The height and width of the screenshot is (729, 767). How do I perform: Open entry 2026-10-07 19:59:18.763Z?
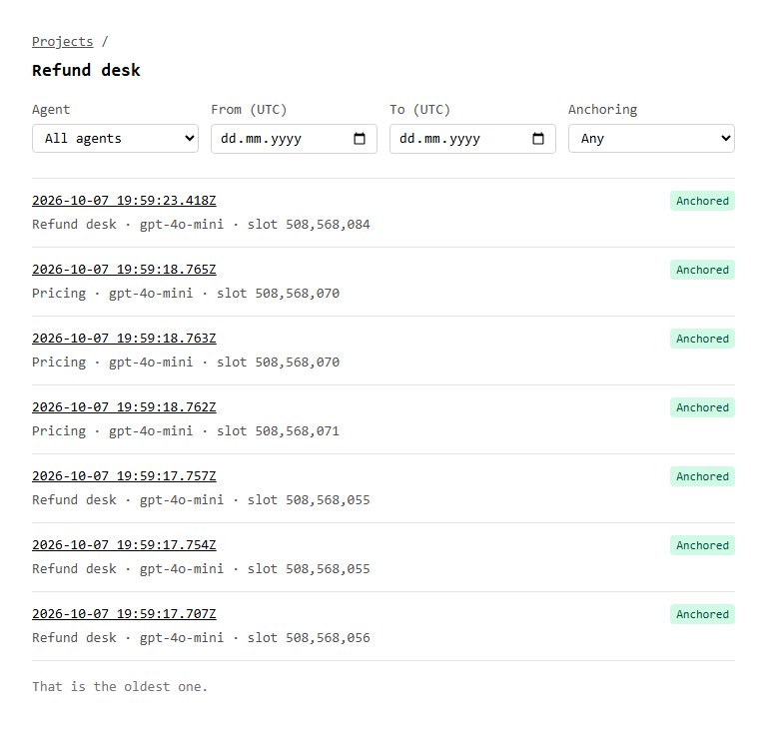(124, 339)
